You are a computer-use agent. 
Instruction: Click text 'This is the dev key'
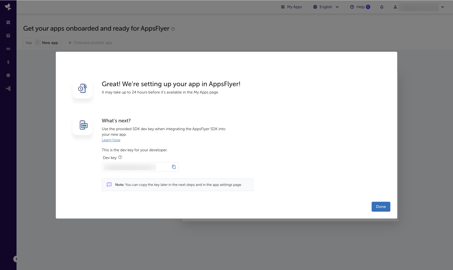click(x=135, y=150)
